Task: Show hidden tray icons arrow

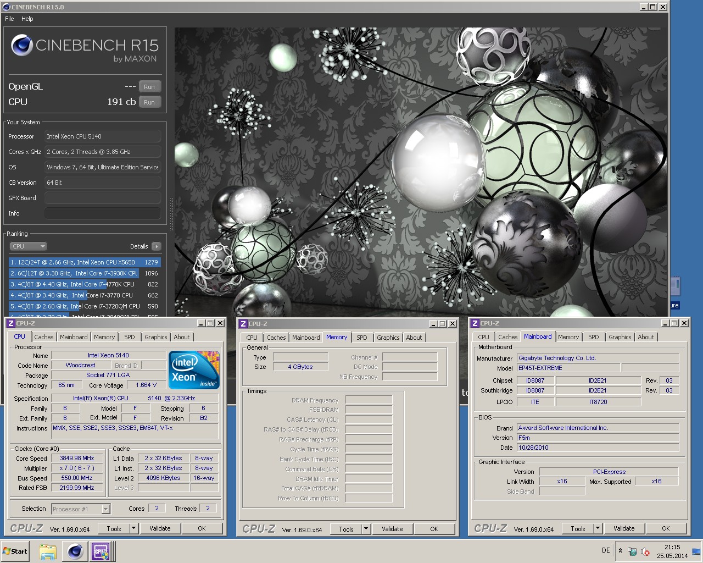Action: [620, 551]
